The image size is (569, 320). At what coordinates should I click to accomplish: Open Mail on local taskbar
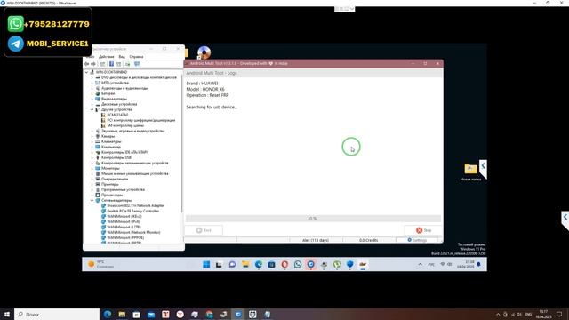pos(151,314)
